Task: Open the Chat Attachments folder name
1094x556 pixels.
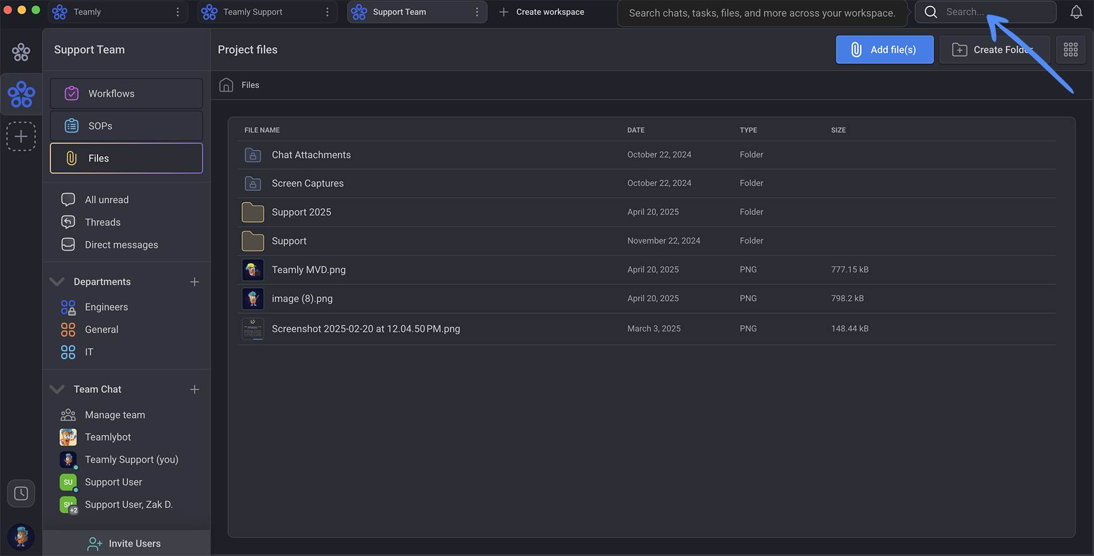Action: tap(311, 155)
